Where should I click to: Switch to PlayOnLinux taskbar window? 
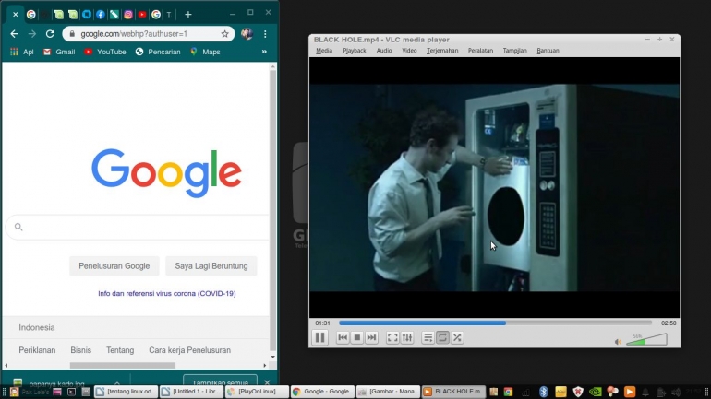[x=257, y=392]
